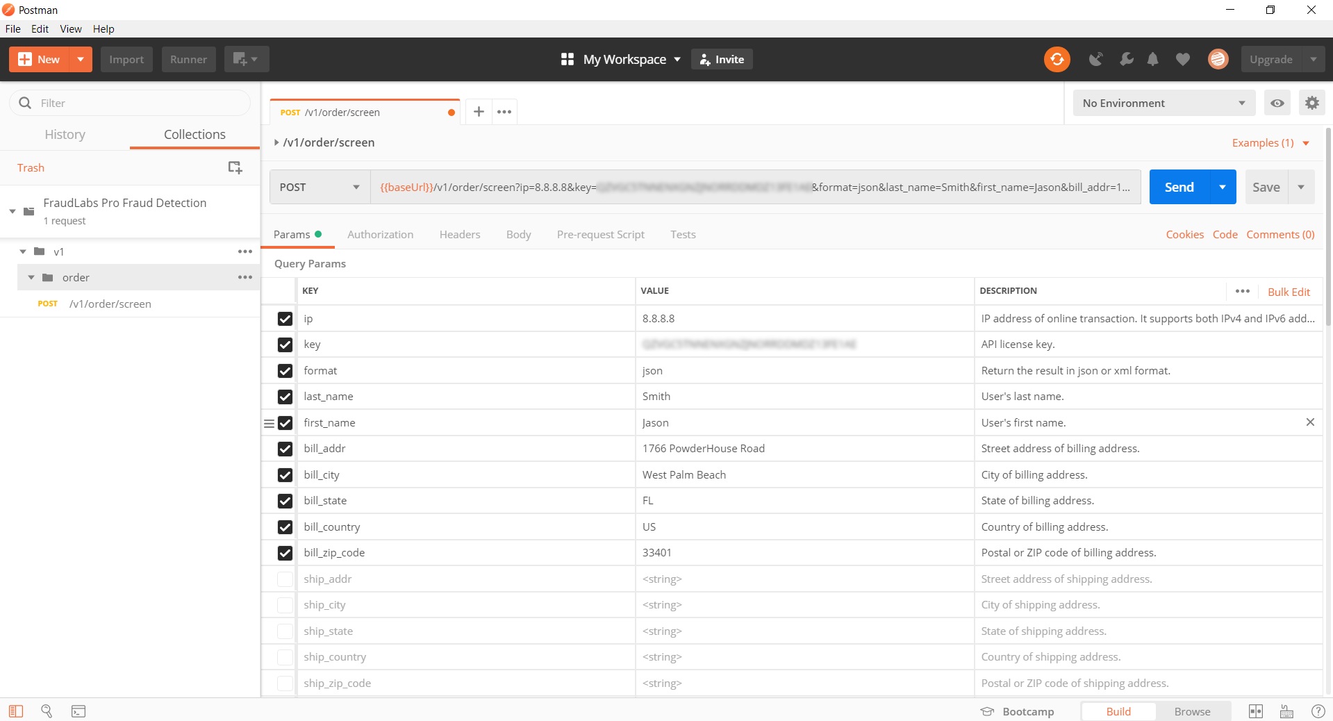Open the Save button dropdown arrow
Image resolution: width=1333 pixels, height=721 pixels.
click(x=1301, y=187)
